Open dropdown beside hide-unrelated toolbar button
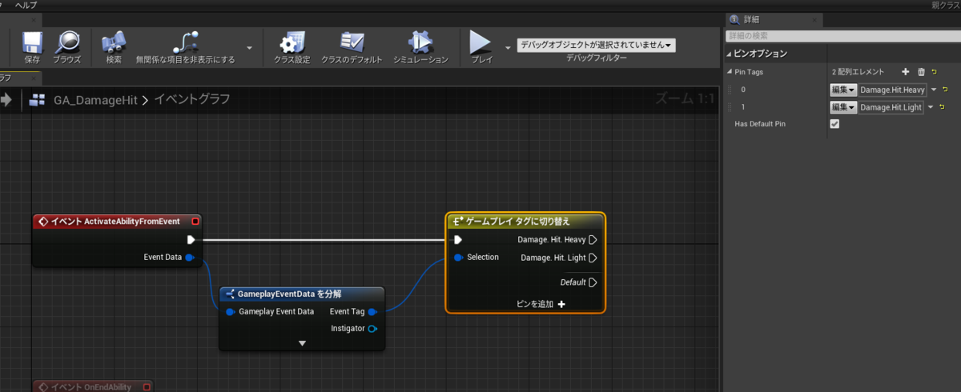 tap(249, 47)
